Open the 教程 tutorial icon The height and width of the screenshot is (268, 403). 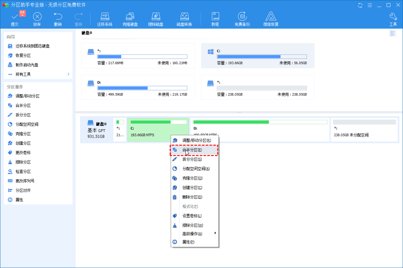tap(215, 19)
